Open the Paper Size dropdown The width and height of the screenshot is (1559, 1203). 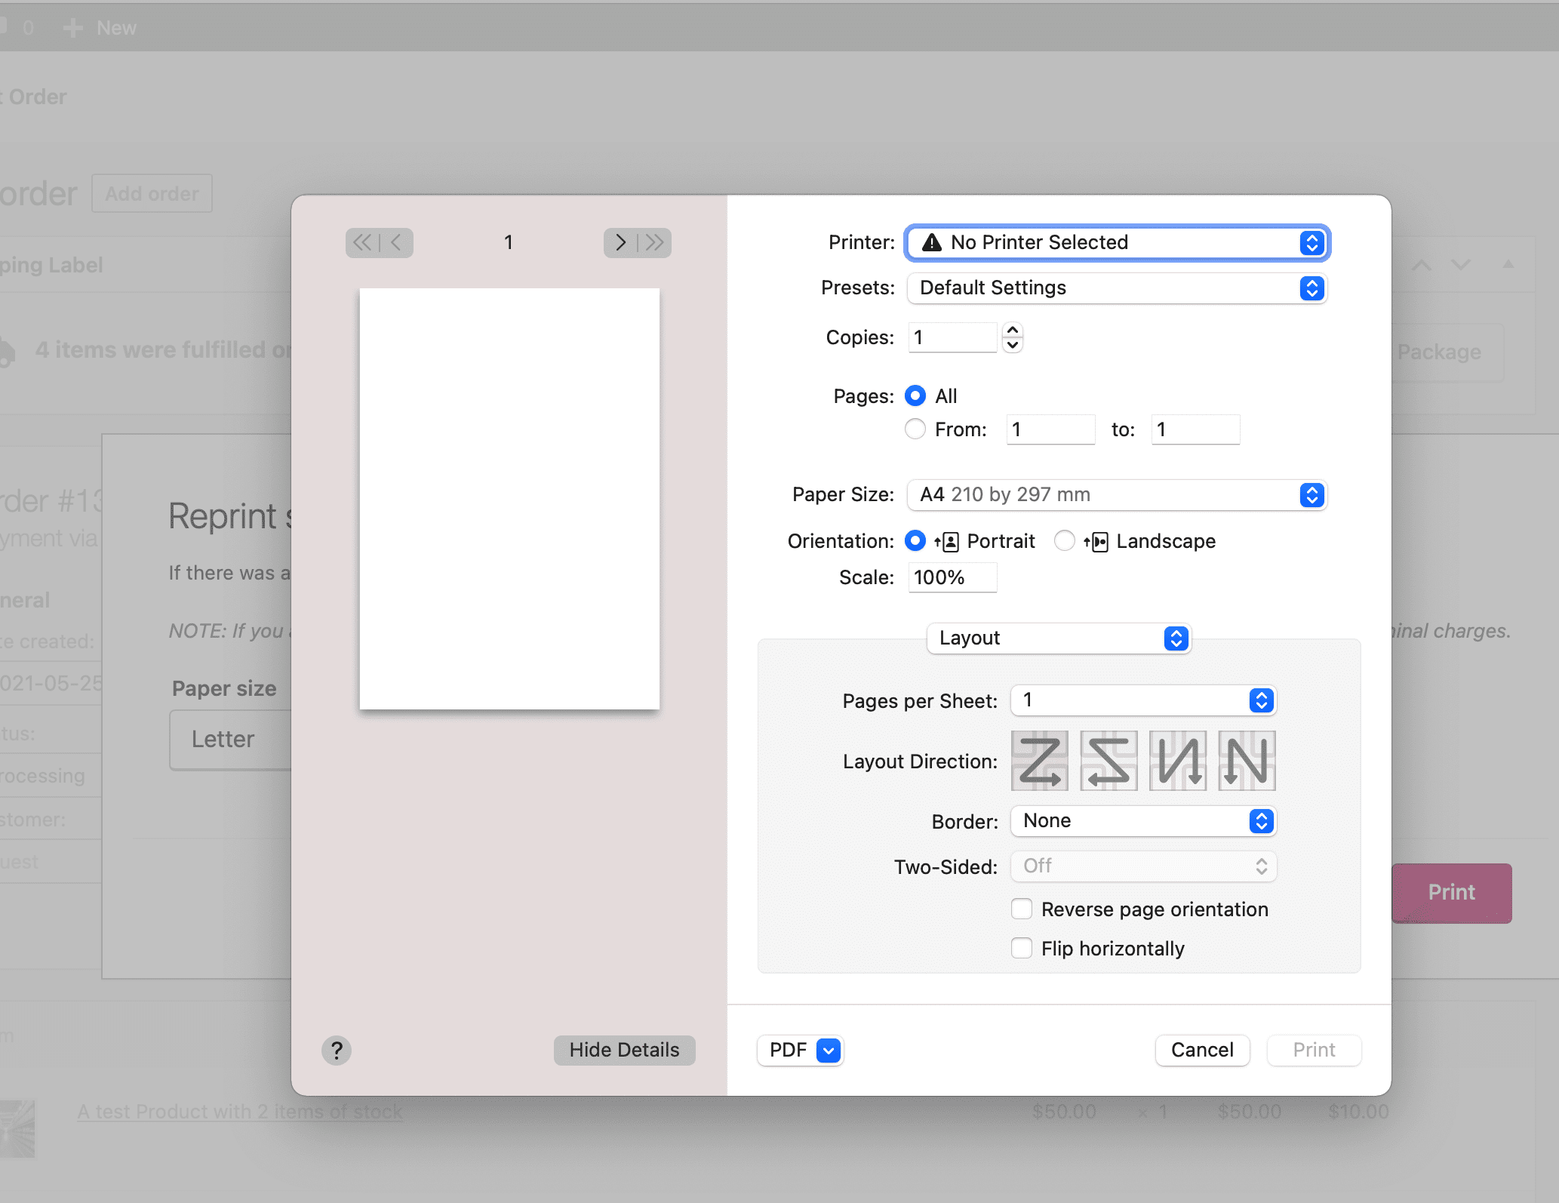(1117, 495)
